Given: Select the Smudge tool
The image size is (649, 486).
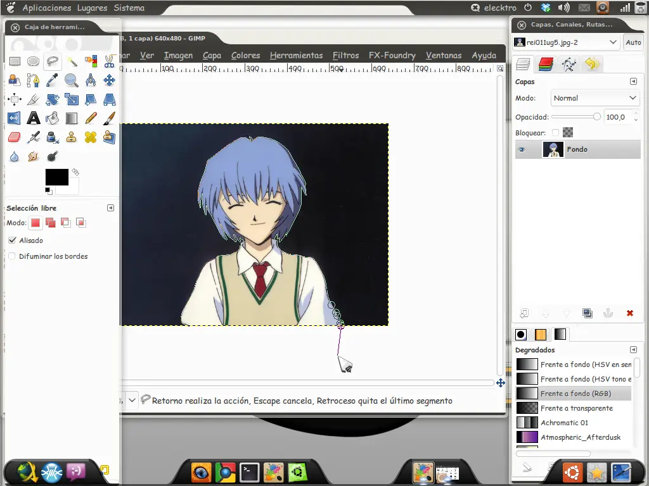Looking at the screenshot, I should tap(33, 156).
